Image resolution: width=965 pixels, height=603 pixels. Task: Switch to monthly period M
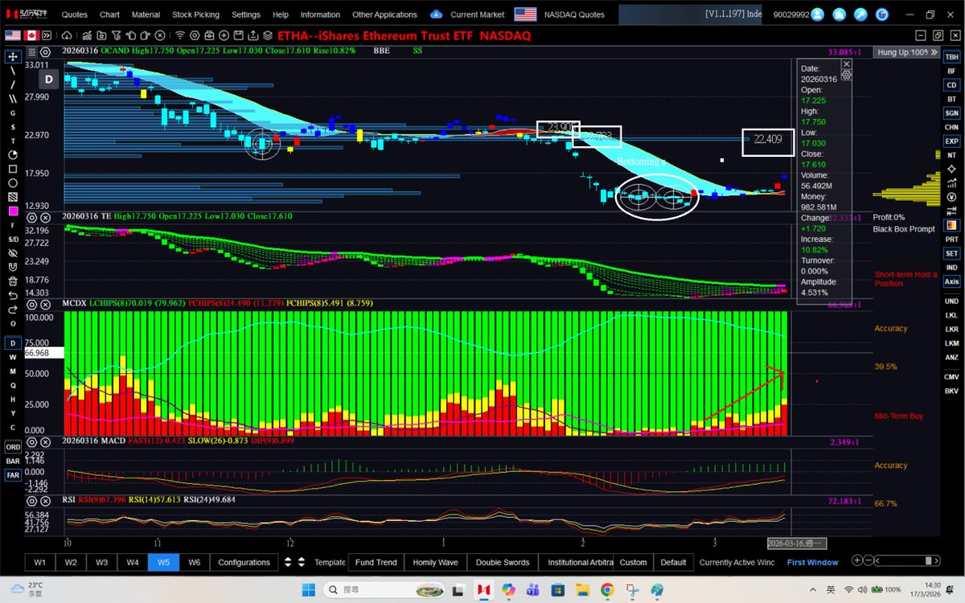12,371
